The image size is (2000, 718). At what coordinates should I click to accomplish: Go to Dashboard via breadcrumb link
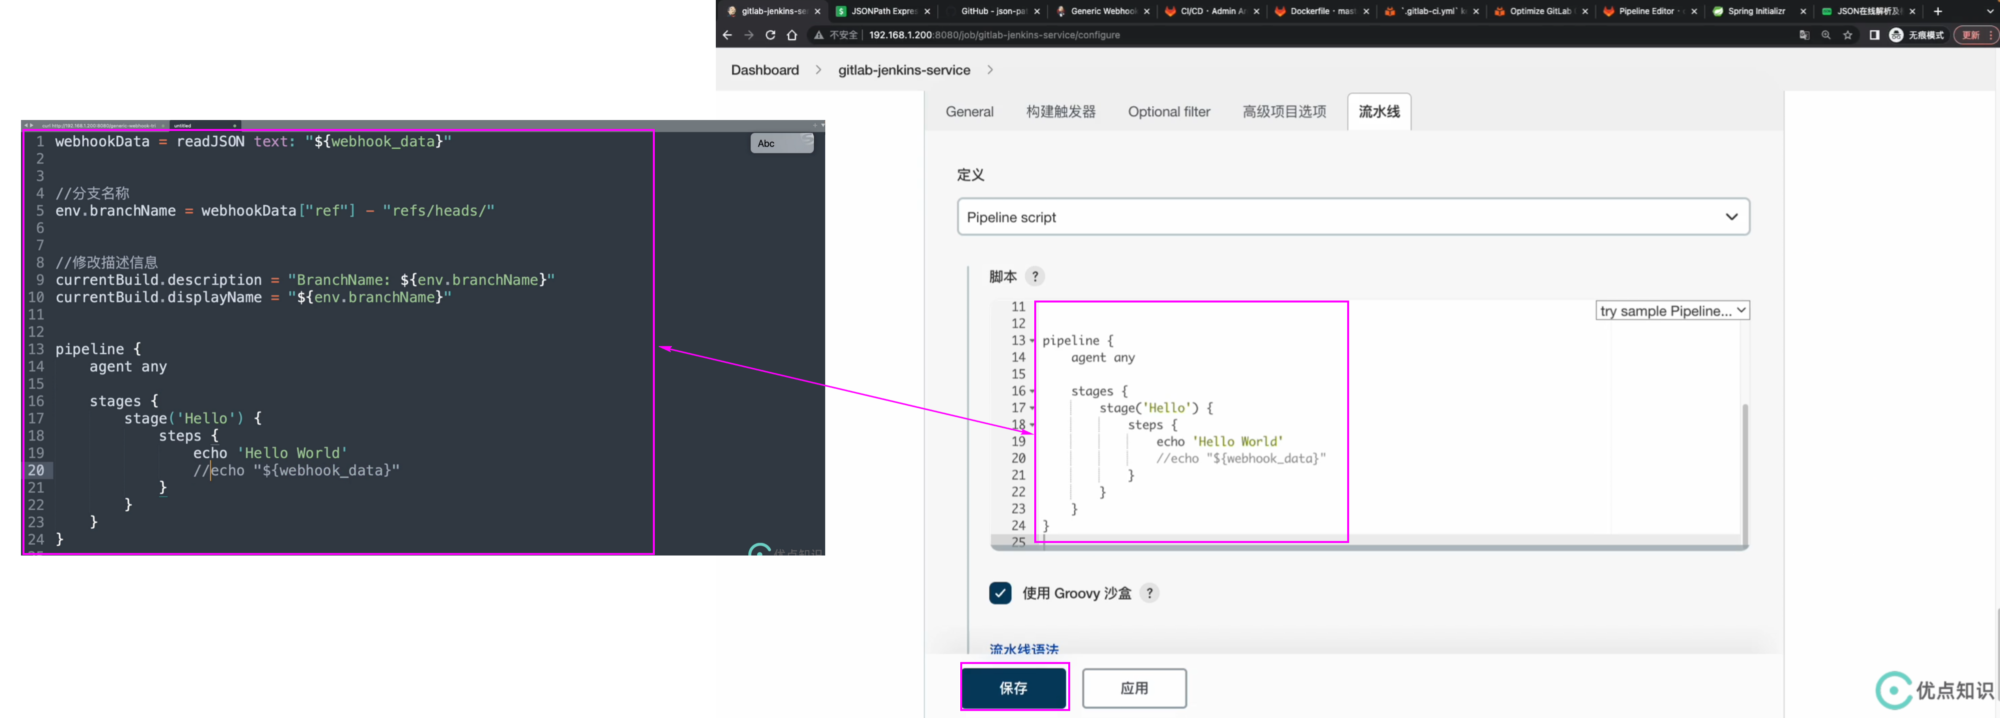tap(765, 70)
